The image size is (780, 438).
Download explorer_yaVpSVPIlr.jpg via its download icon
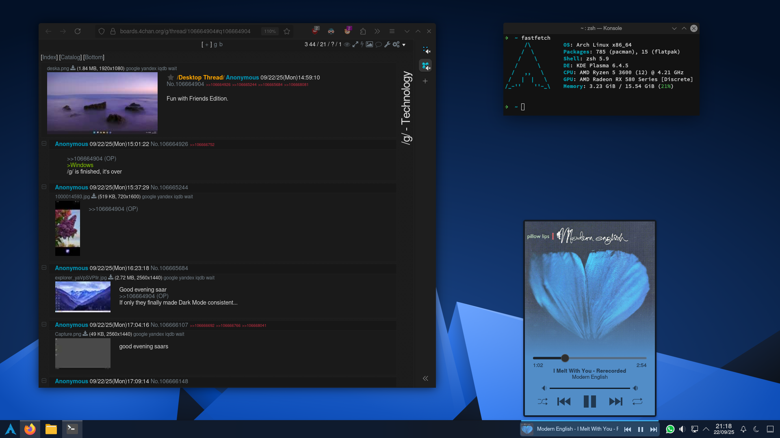(110, 277)
